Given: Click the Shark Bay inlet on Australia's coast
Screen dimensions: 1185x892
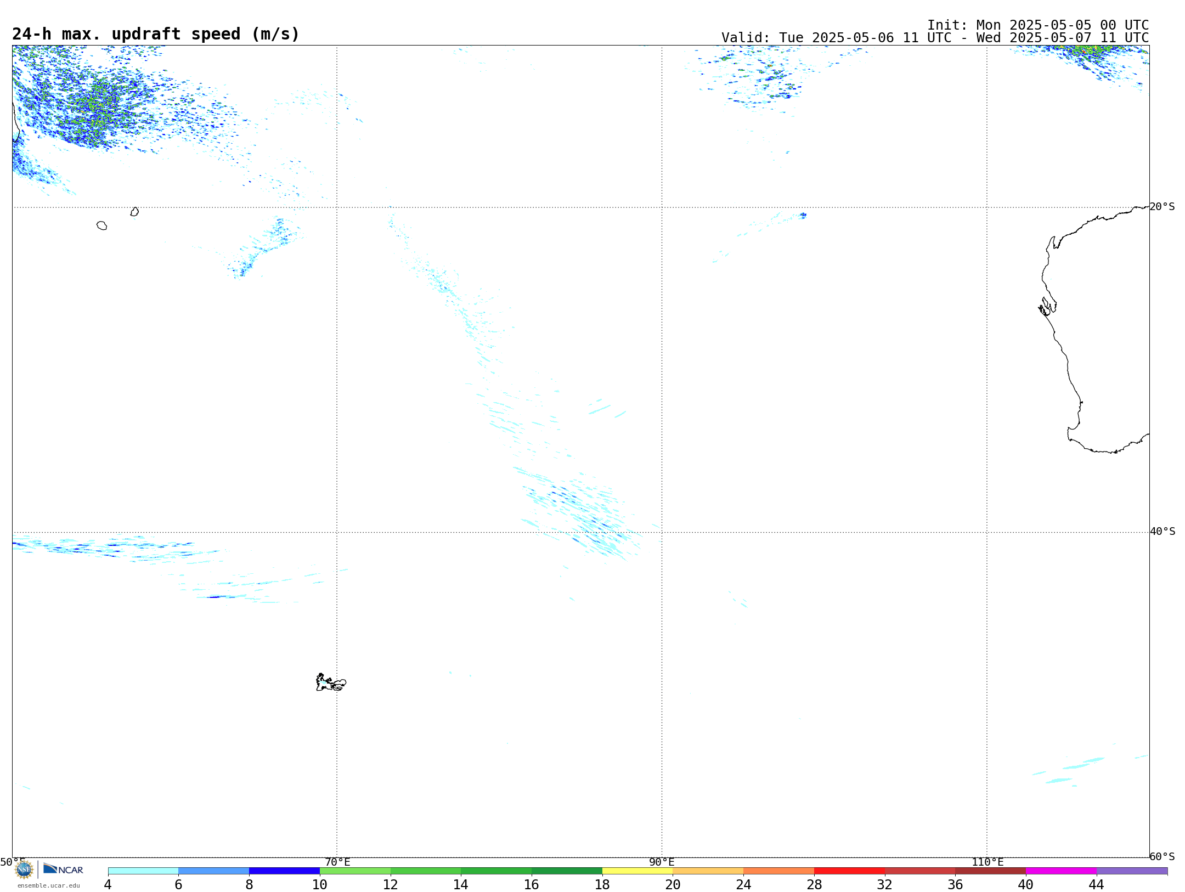Looking at the screenshot, I should (x=1047, y=306).
